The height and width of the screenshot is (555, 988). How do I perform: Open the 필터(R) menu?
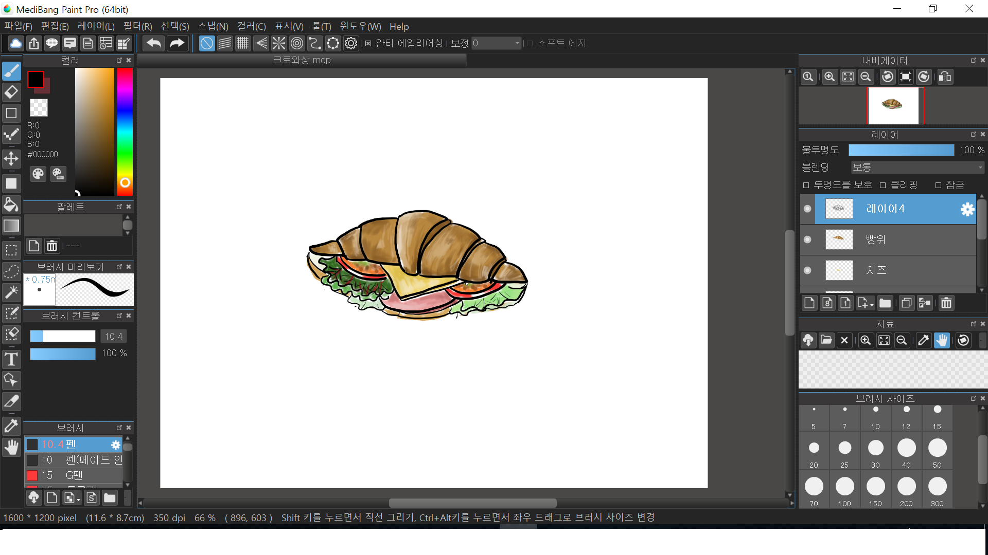(x=137, y=27)
